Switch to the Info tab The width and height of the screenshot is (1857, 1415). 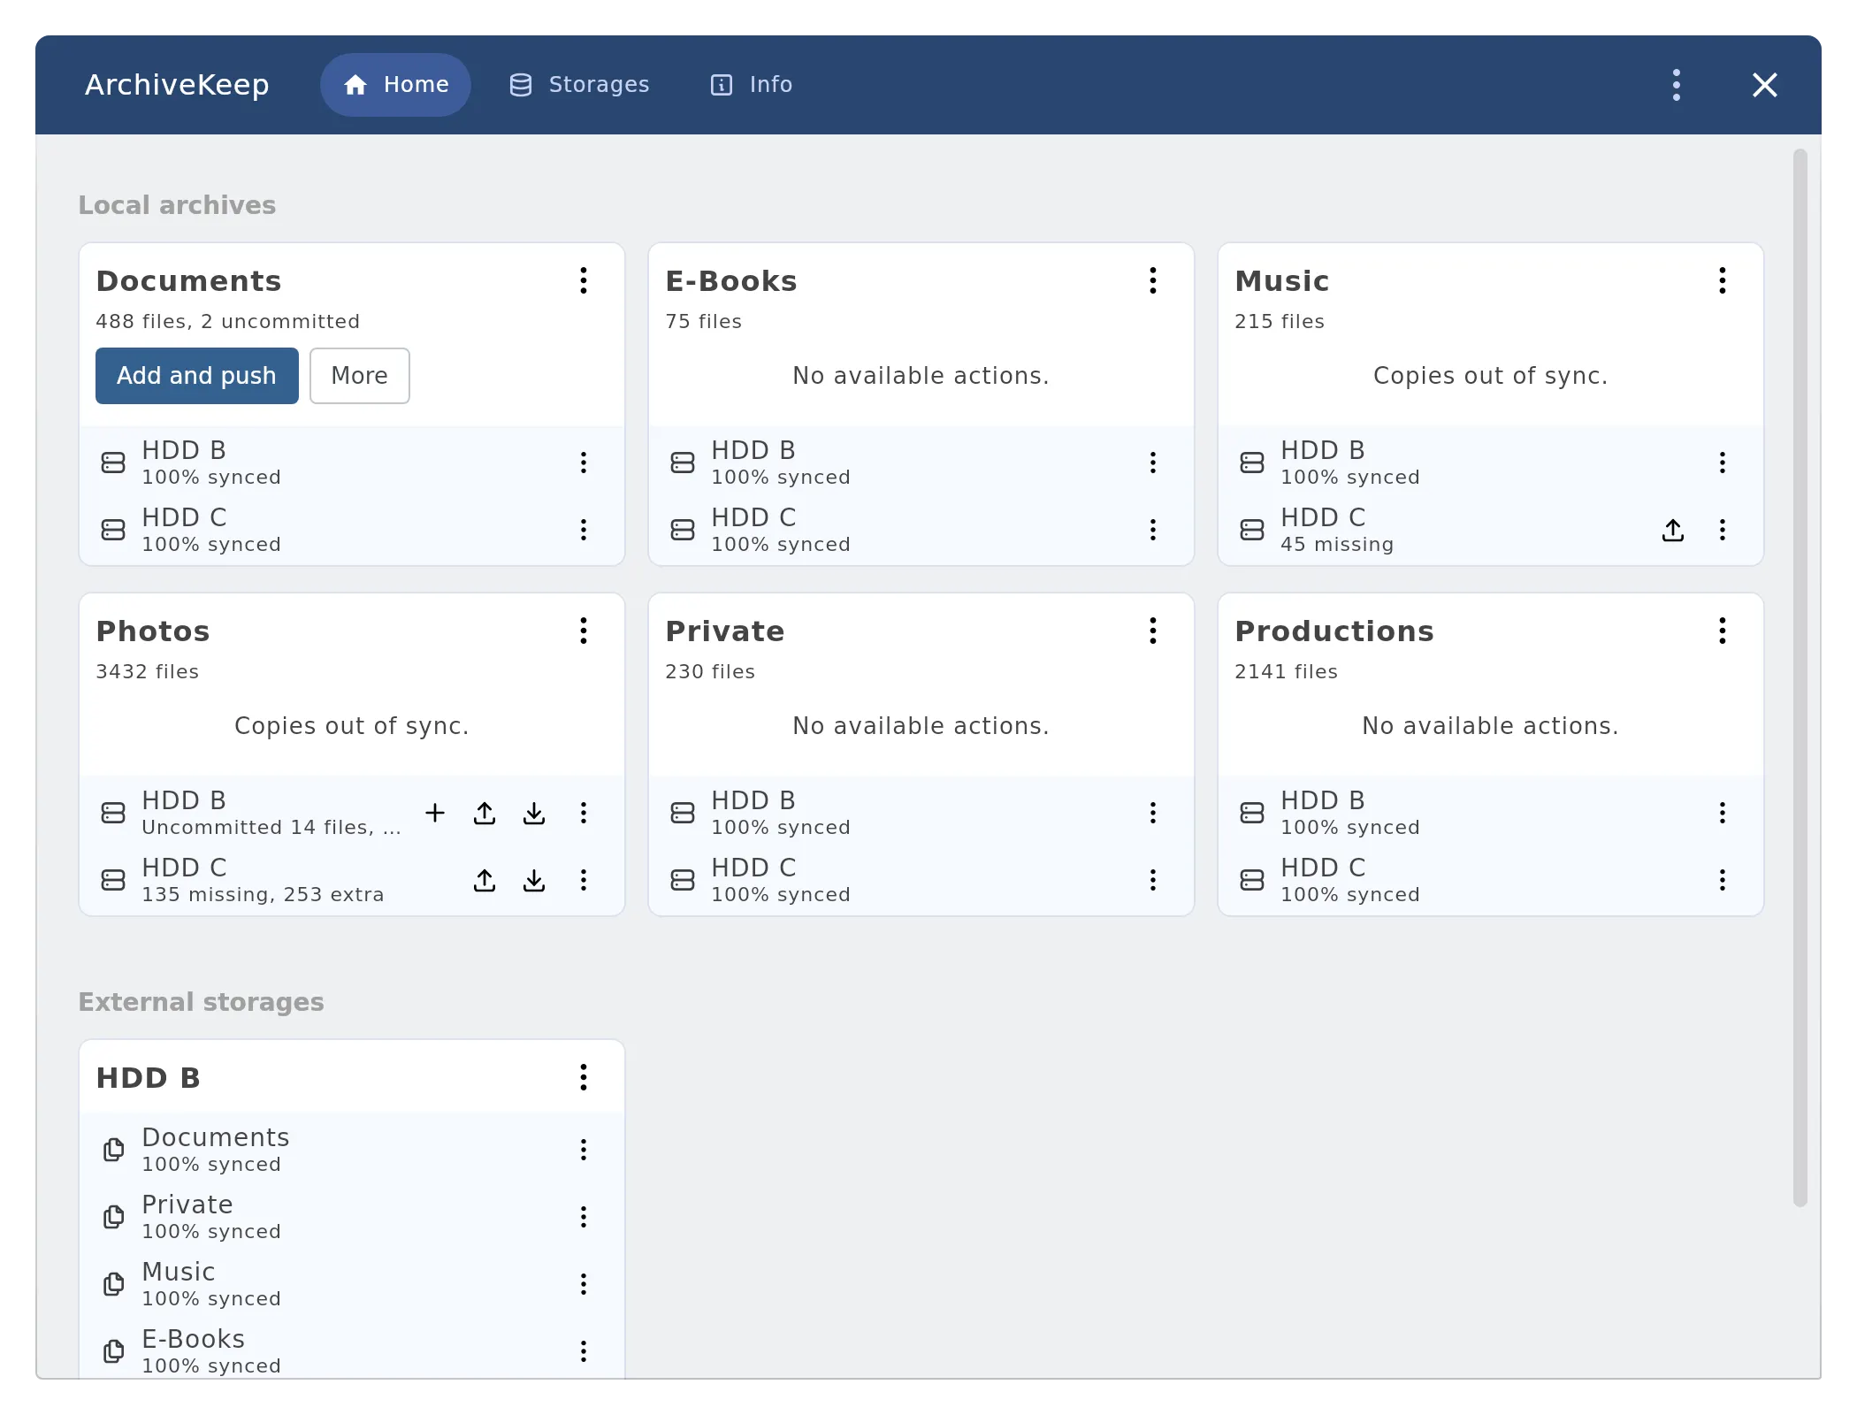pyautogui.click(x=752, y=85)
